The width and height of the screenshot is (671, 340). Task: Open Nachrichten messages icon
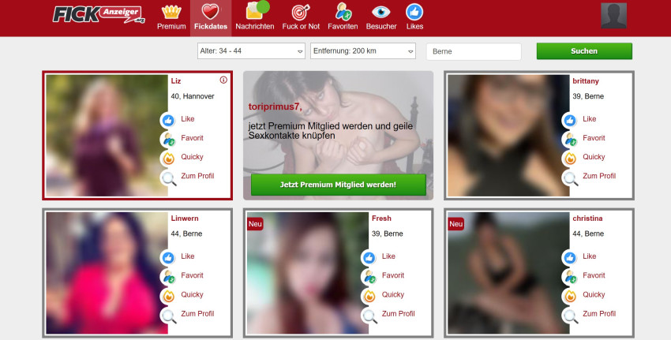(255, 13)
